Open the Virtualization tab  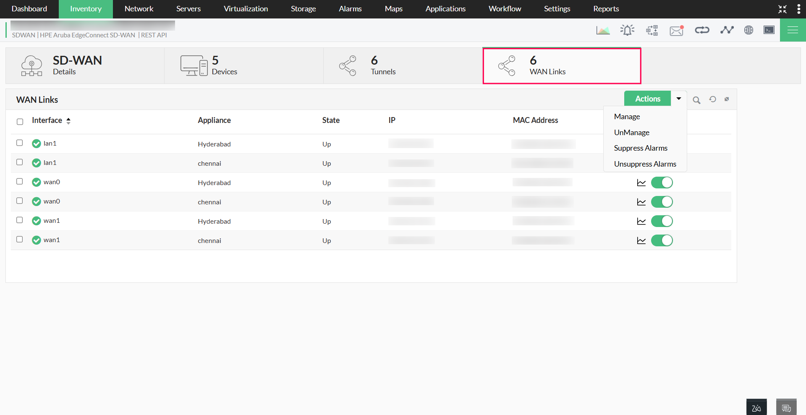click(246, 9)
